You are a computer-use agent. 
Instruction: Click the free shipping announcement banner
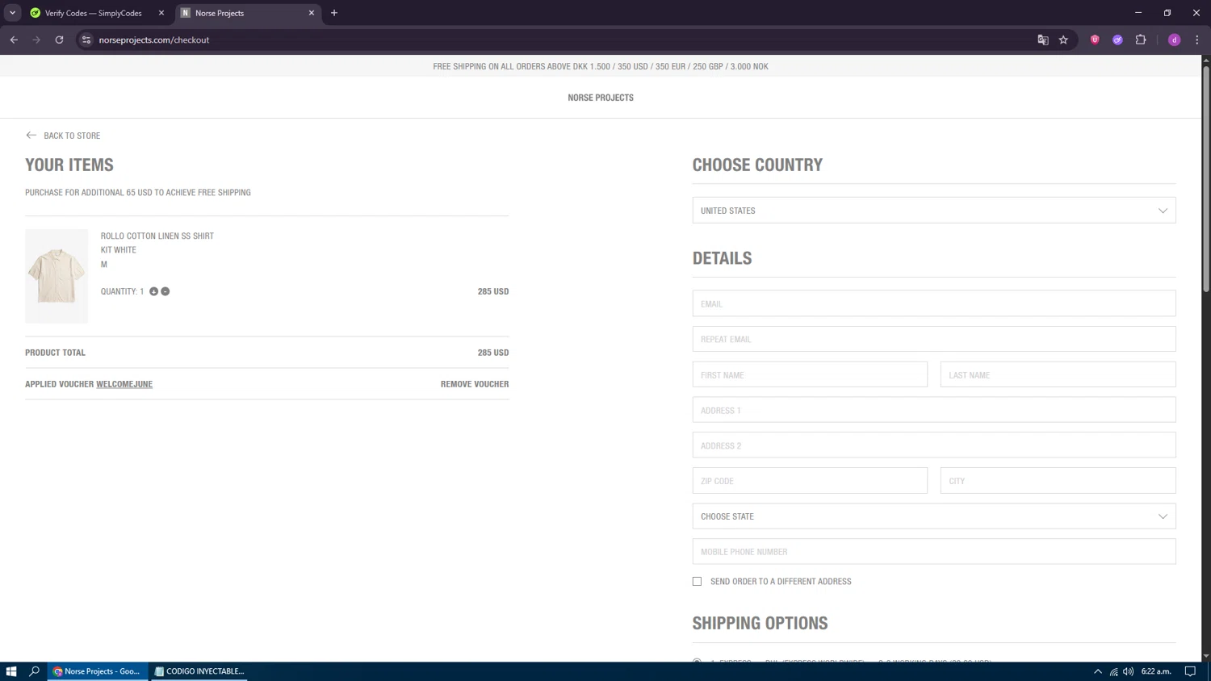pos(601,66)
